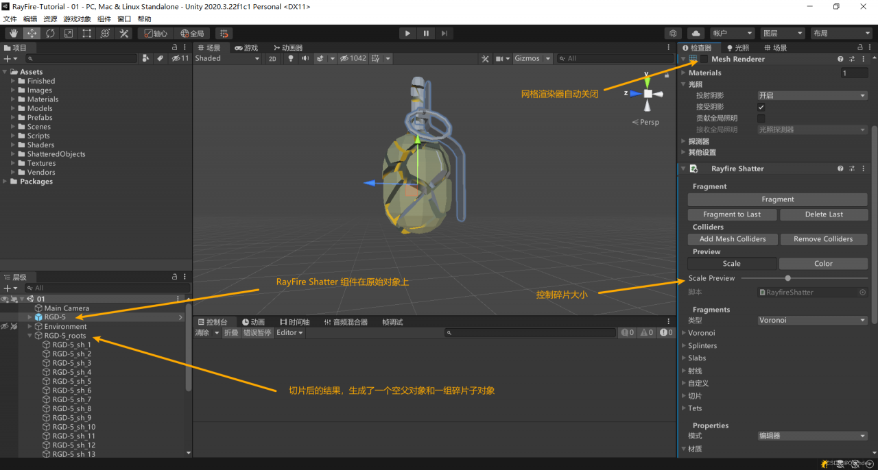Open scene component tools icon

click(x=486, y=58)
